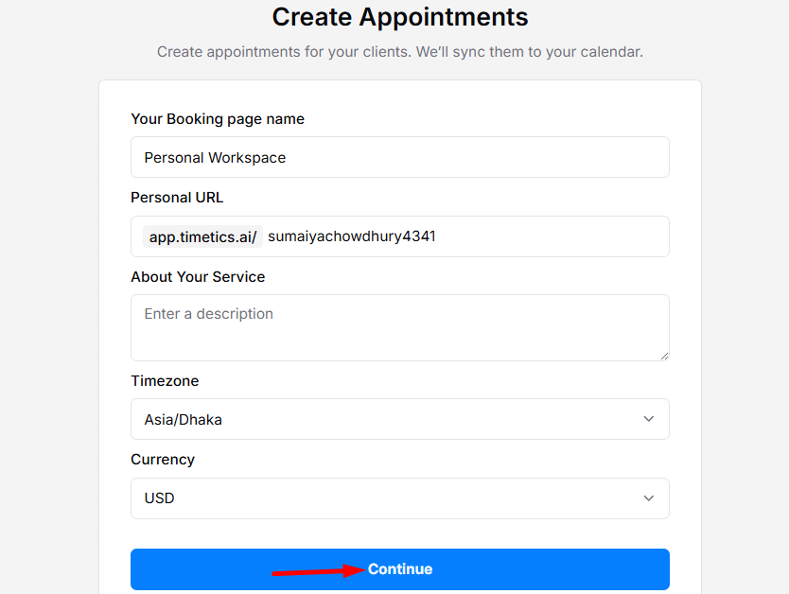Viewport: 789px width, 594px height.
Task: Select the 'Personal Workspace' text value
Action: point(215,158)
